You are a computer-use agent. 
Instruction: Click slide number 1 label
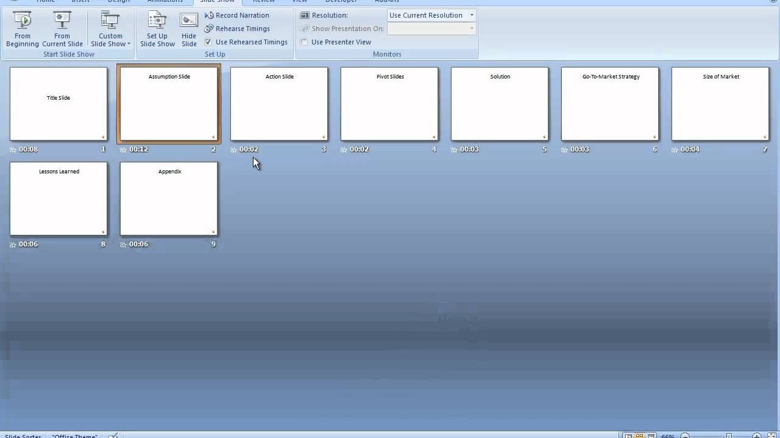pyautogui.click(x=103, y=149)
